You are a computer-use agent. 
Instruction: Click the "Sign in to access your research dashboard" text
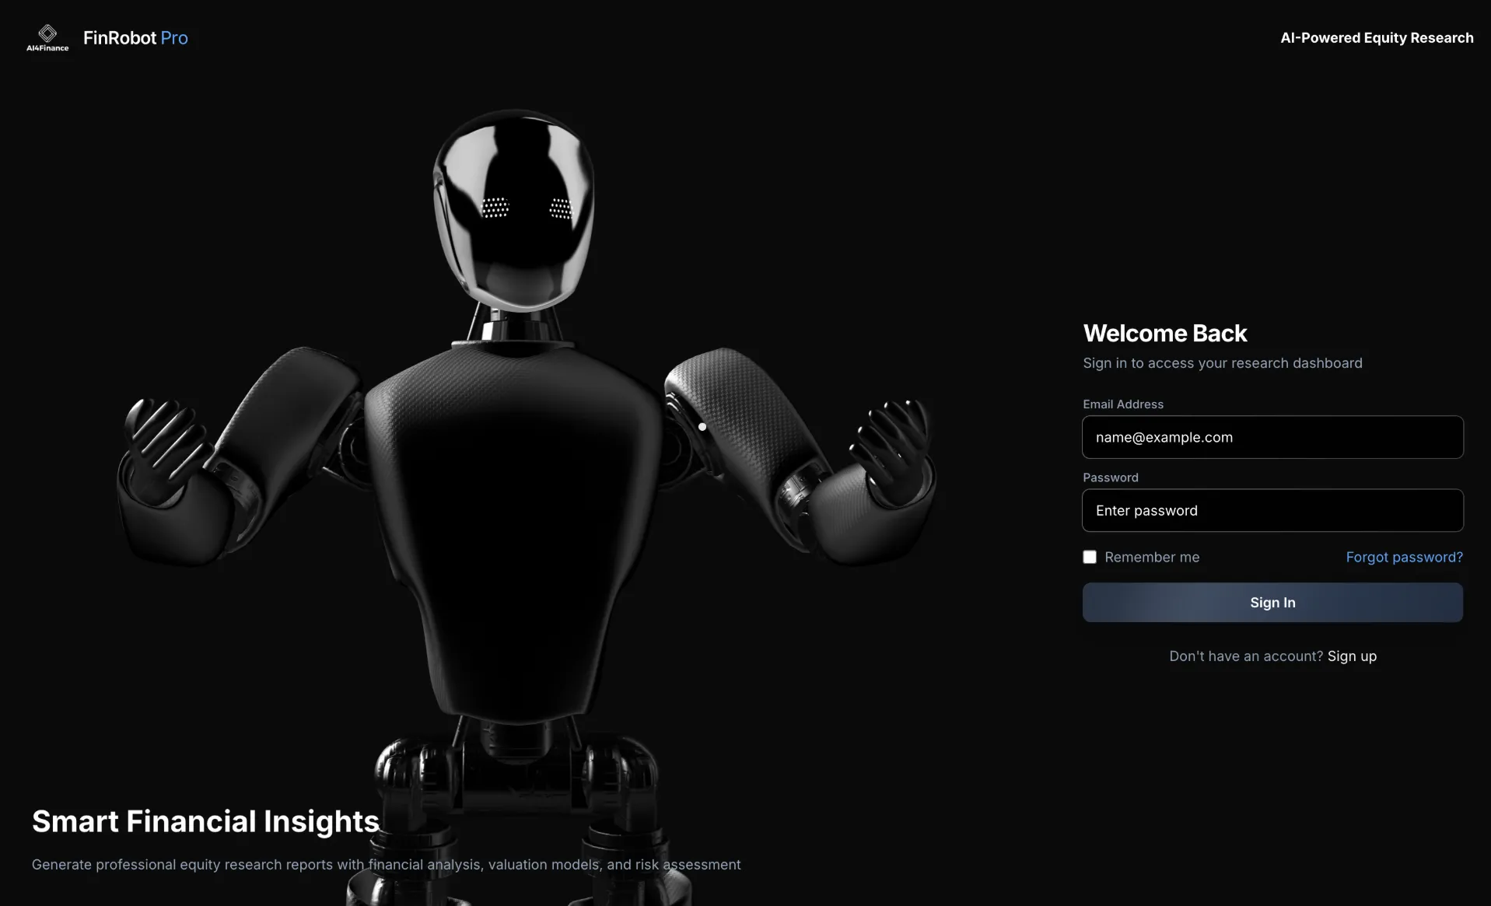[1222, 363]
